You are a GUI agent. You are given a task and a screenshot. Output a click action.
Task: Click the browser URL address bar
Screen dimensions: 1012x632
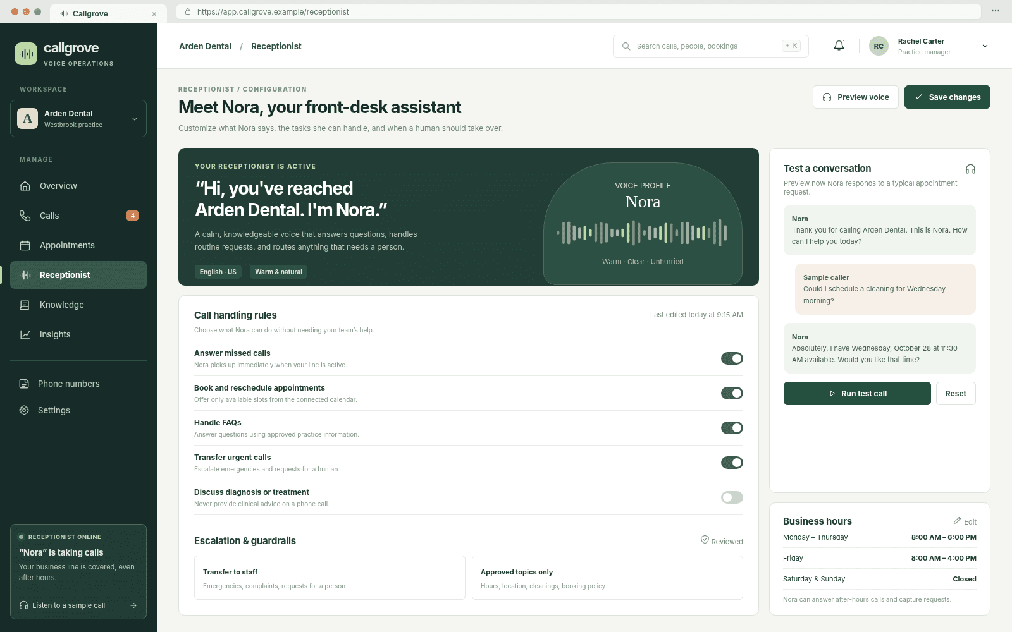click(578, 11)
